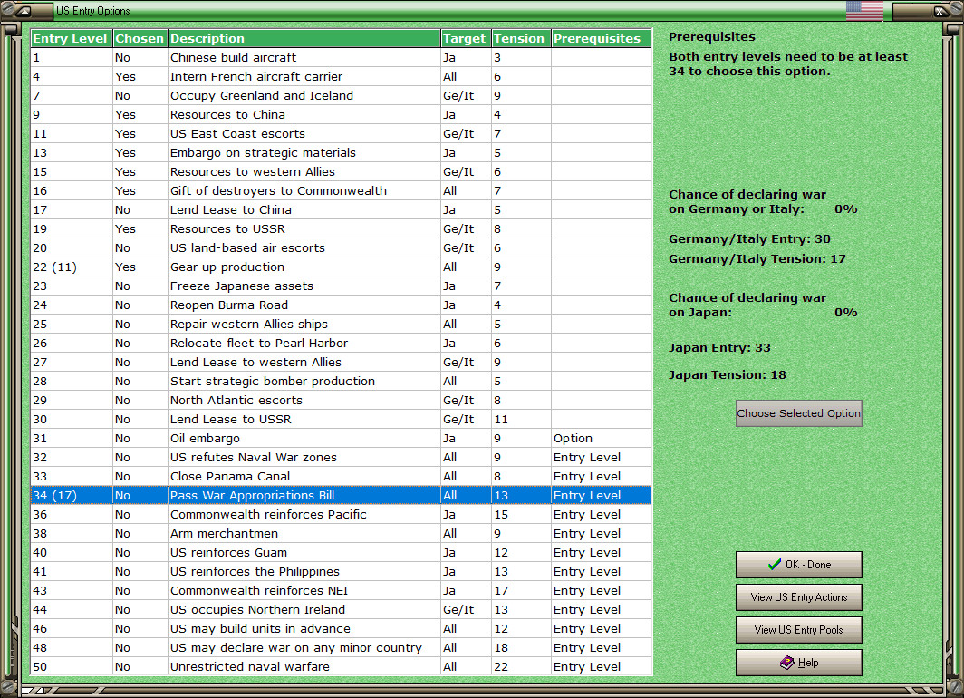The image size is (964, 698).
Task: Select row 'Chinese build aircraft'
Action: [342, 57]
